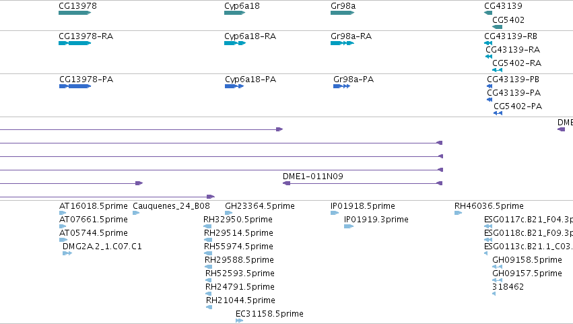
Task: Select the CG13978-RA transcript feature
Action: (x=75, y=43)
